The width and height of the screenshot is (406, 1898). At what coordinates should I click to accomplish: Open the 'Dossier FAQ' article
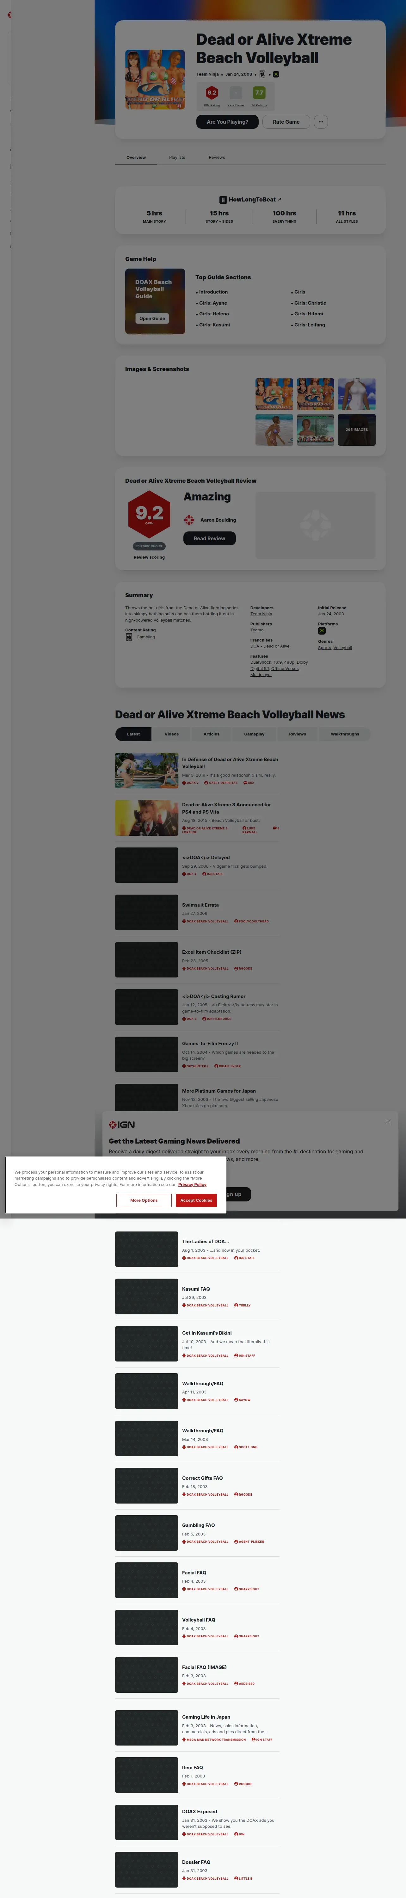(x=196, y=1862)
